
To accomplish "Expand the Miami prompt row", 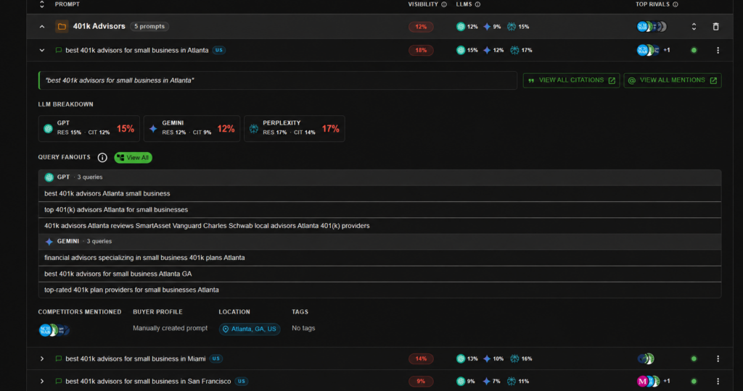I will [x=41, y=359].
